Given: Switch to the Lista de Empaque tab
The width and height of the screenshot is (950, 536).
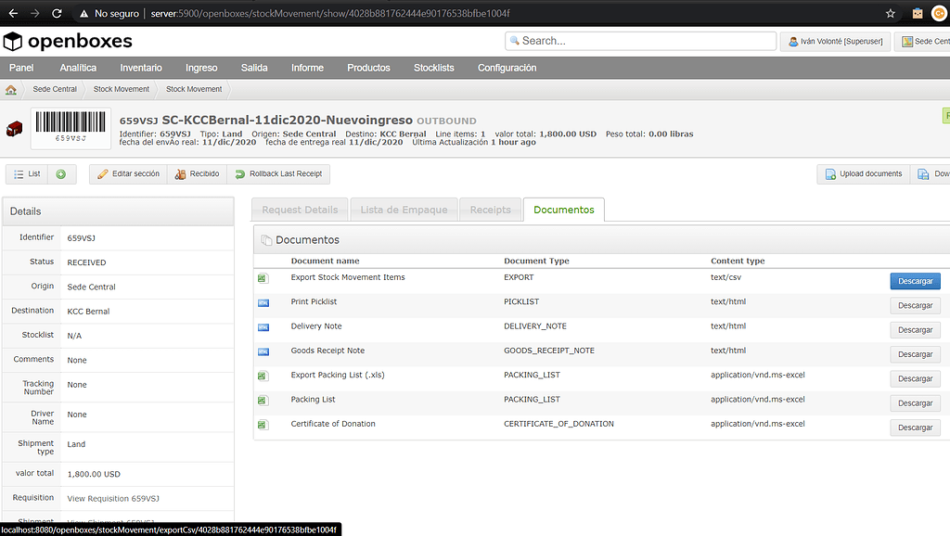Looking at the screenshot, I should (x=404, y=210).
